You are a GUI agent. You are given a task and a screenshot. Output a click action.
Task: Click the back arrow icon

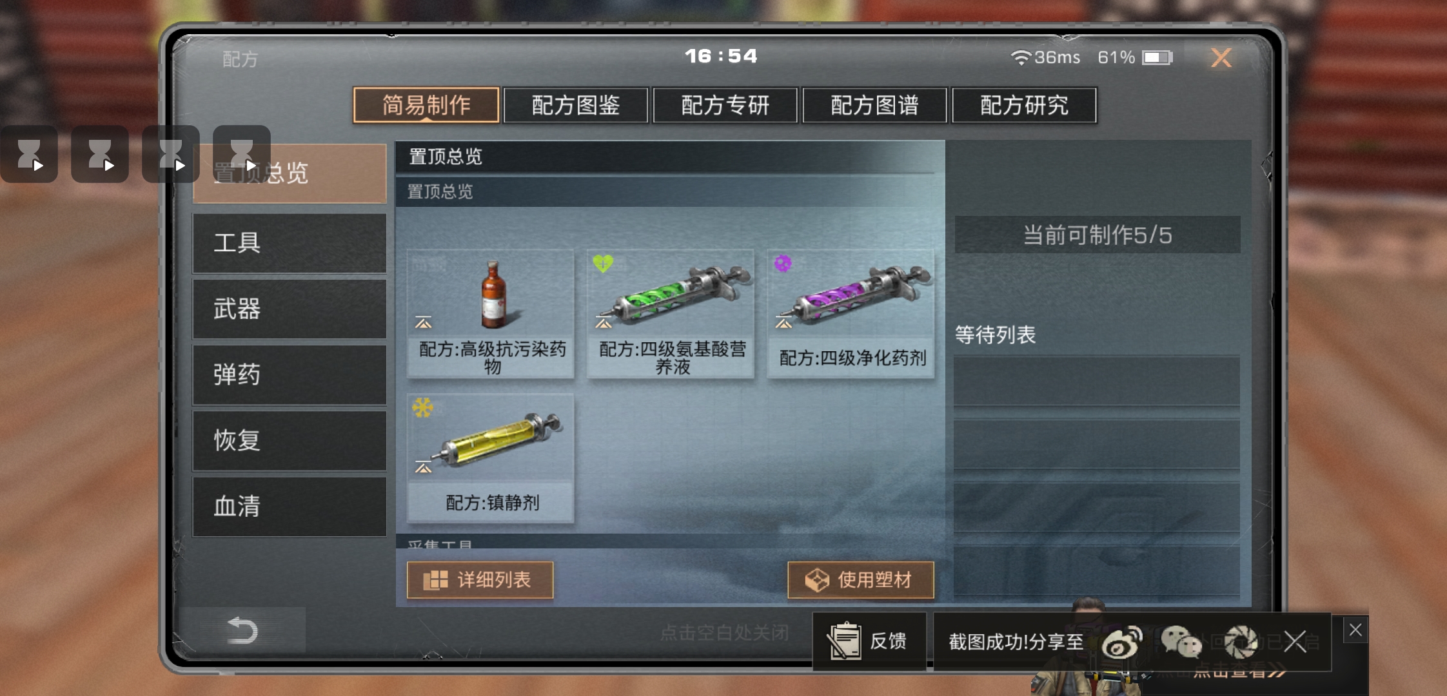(242, 630)
